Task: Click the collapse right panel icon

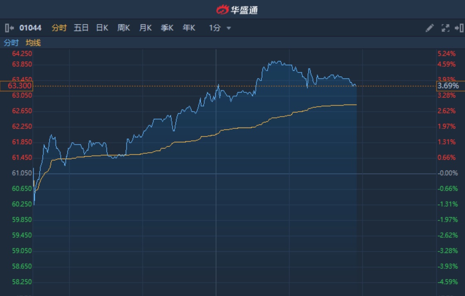Action: tap(459, 28)
